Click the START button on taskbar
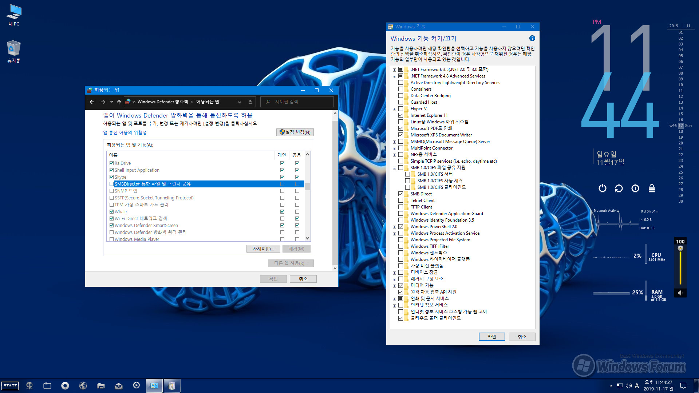The width and height of the screenshot is (699, 393). pos(10,386)
